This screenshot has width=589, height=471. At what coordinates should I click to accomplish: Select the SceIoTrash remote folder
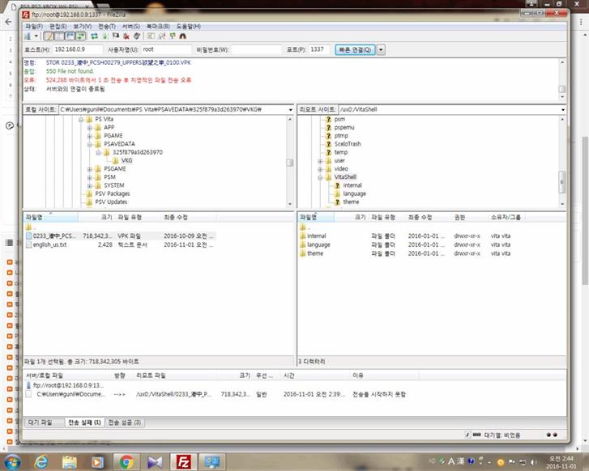click(x=348, y=144)
